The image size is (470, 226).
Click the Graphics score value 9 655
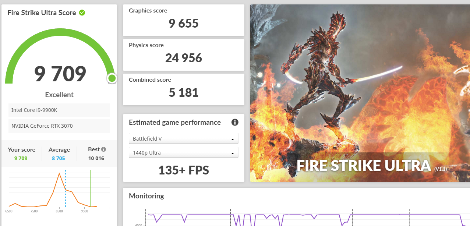pyautogui.click(x=184, y=24)
